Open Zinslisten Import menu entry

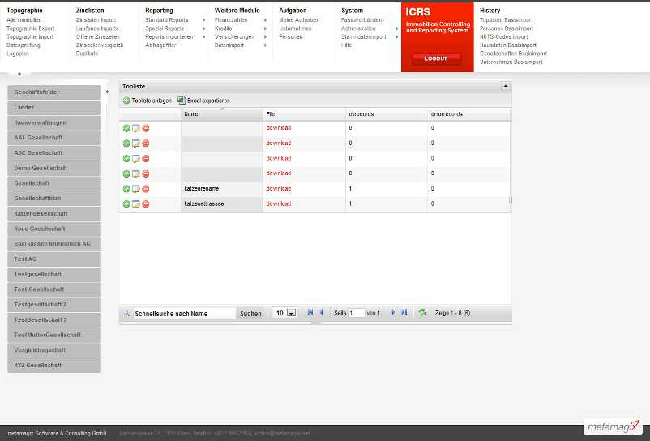96,20
